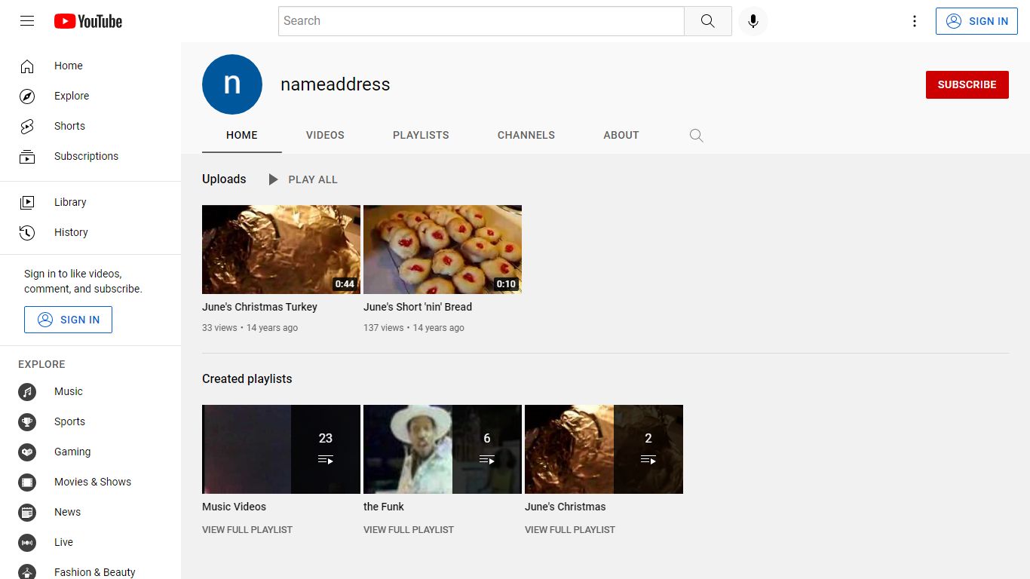1030x579 pixels.
Task: Click the Play All triangle icon
Action: point(273,179)
